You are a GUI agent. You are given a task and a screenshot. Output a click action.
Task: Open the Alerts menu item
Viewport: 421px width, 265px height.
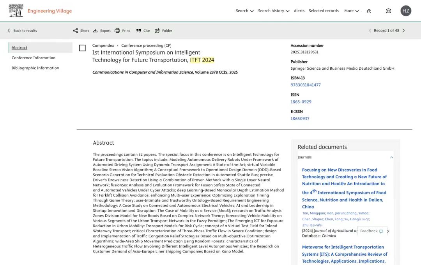tap(299, 11)
